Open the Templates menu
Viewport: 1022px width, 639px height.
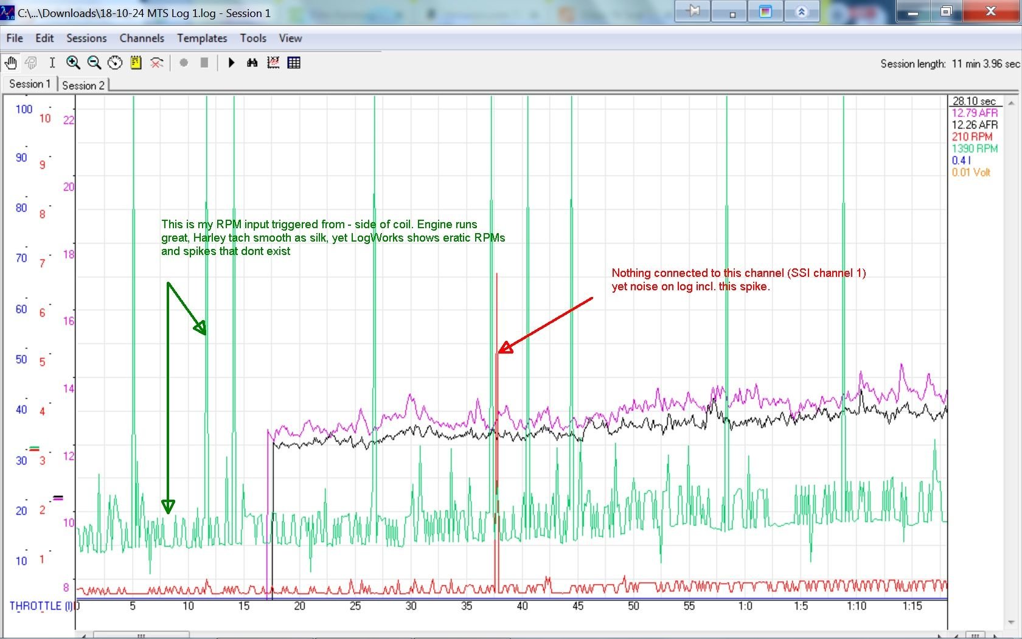(x=201, y=38)
